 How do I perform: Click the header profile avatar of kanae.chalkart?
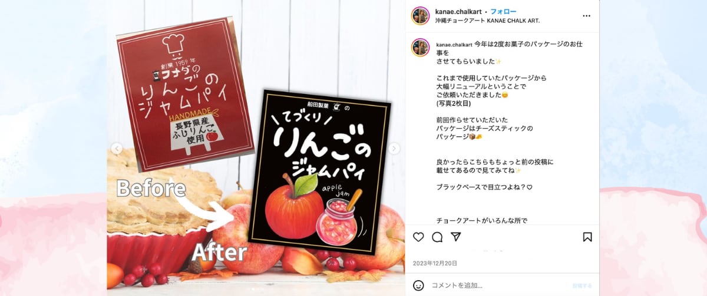pyautogui.click(x=420, y=16)
